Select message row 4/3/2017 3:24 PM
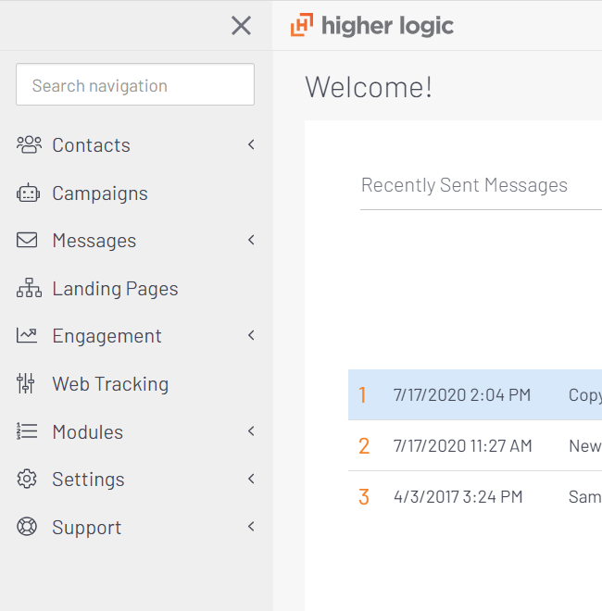 point(475,496)
